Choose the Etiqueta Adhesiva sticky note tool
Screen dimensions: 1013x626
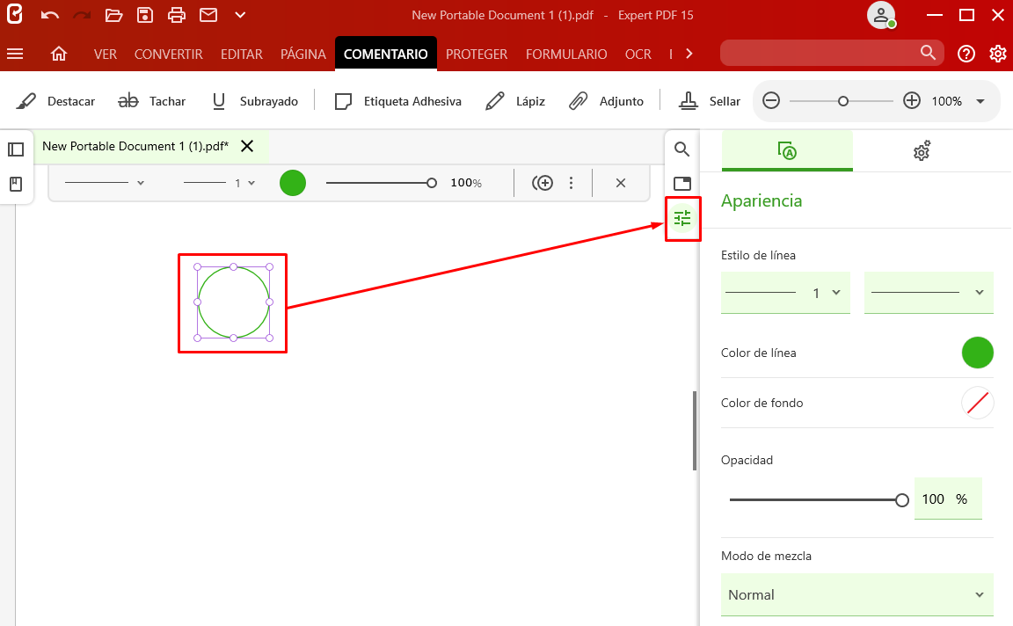[398, 101]
